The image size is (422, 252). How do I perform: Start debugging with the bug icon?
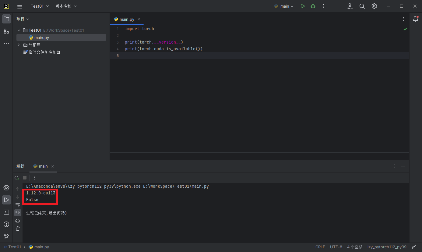click(x=313, y=6)
